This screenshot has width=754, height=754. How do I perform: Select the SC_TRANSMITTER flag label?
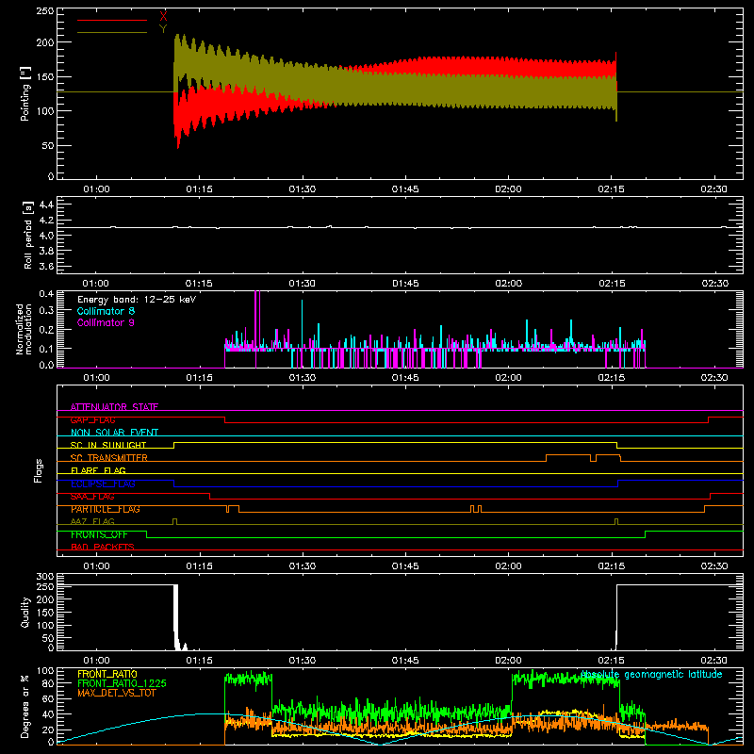point(109,458)
